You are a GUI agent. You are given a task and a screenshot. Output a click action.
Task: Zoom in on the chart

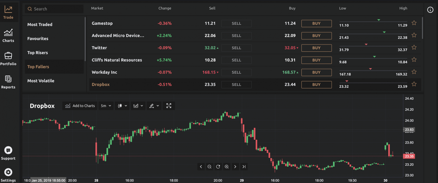tap(227, 167)
